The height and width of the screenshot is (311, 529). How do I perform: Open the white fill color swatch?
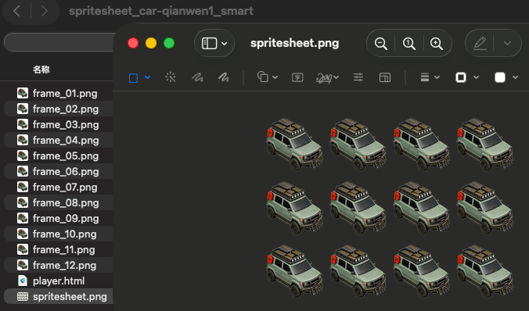pyautogui.click(x=500, y=77)
